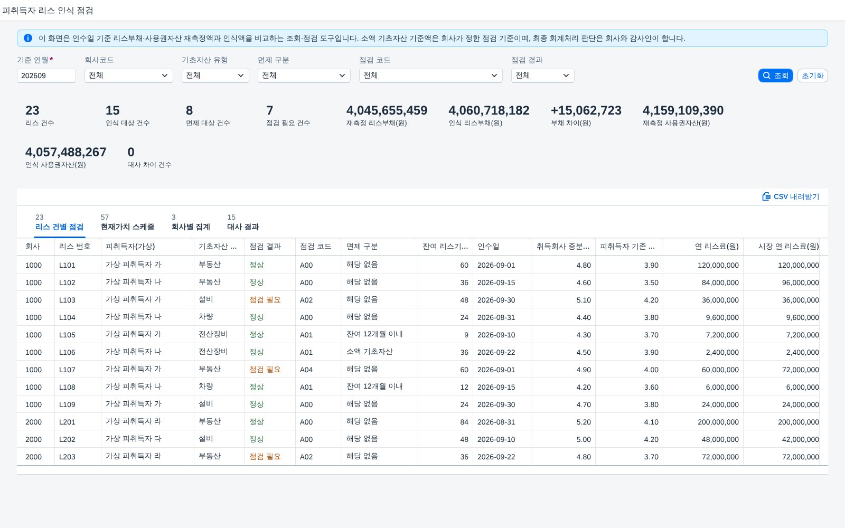The width and height of the screenshot is (845, 528).
Task: Click the 4,057,488,267 인식 사용권자산 figure
Action: tap(66, 152)
